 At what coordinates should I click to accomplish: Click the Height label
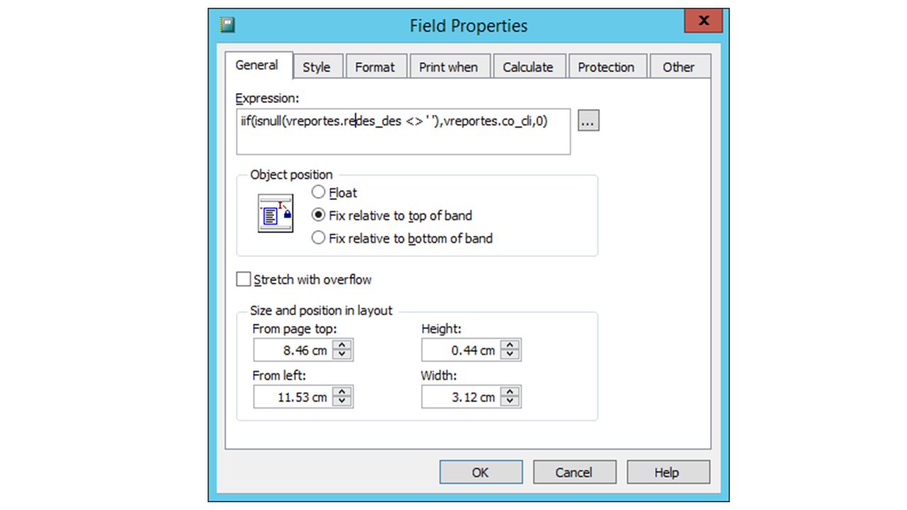pos(441,329)
